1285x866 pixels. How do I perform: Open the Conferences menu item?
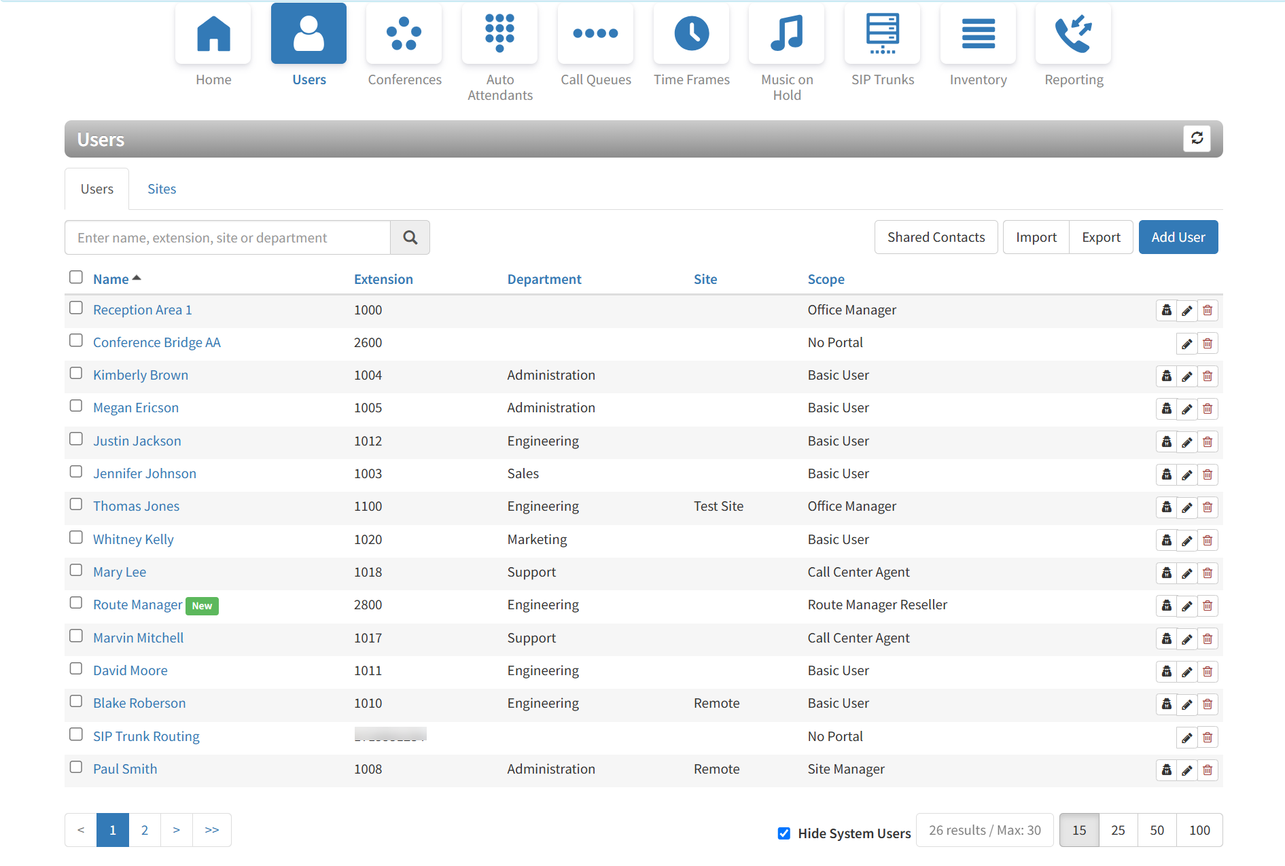404,34
